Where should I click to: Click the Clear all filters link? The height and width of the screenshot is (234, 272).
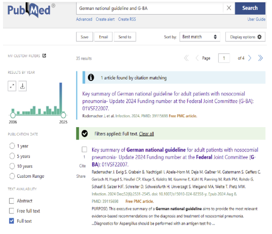coord(146,134)
